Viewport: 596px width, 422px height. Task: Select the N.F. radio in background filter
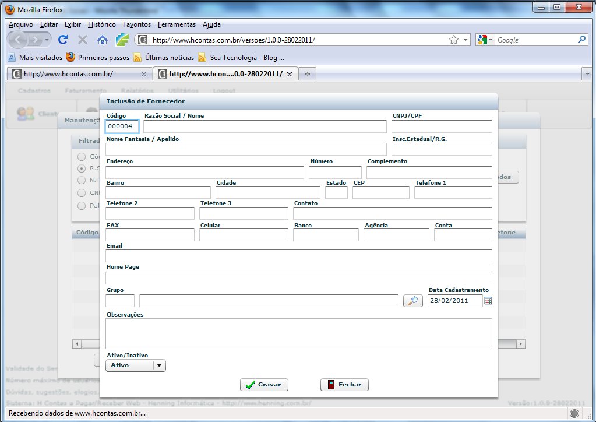click(82, 180)
